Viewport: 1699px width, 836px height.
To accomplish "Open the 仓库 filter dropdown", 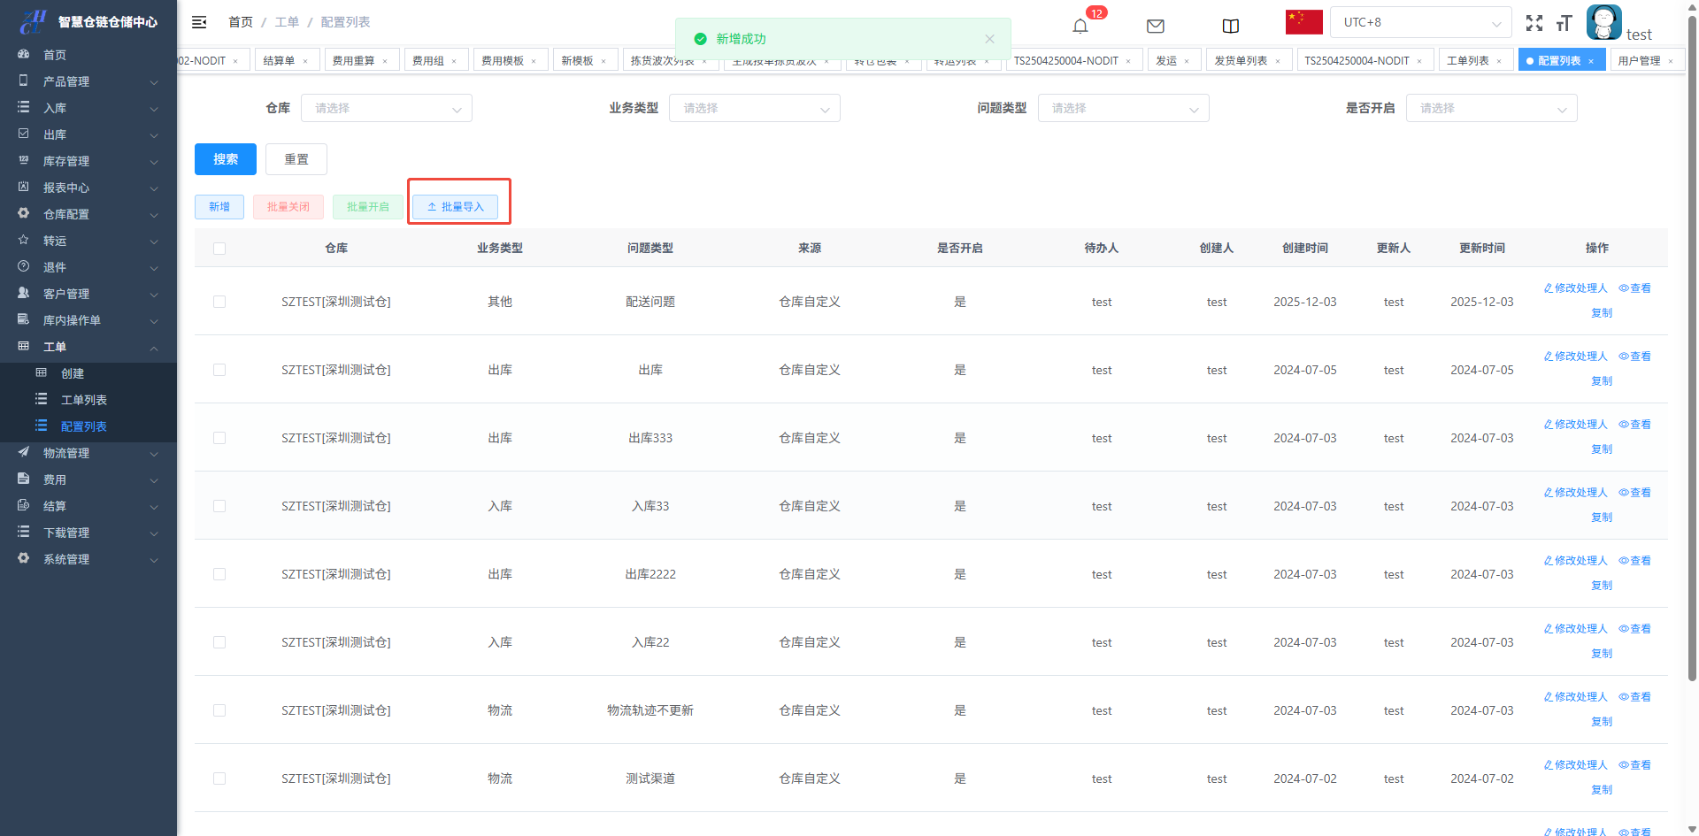I will click(387, 108).
